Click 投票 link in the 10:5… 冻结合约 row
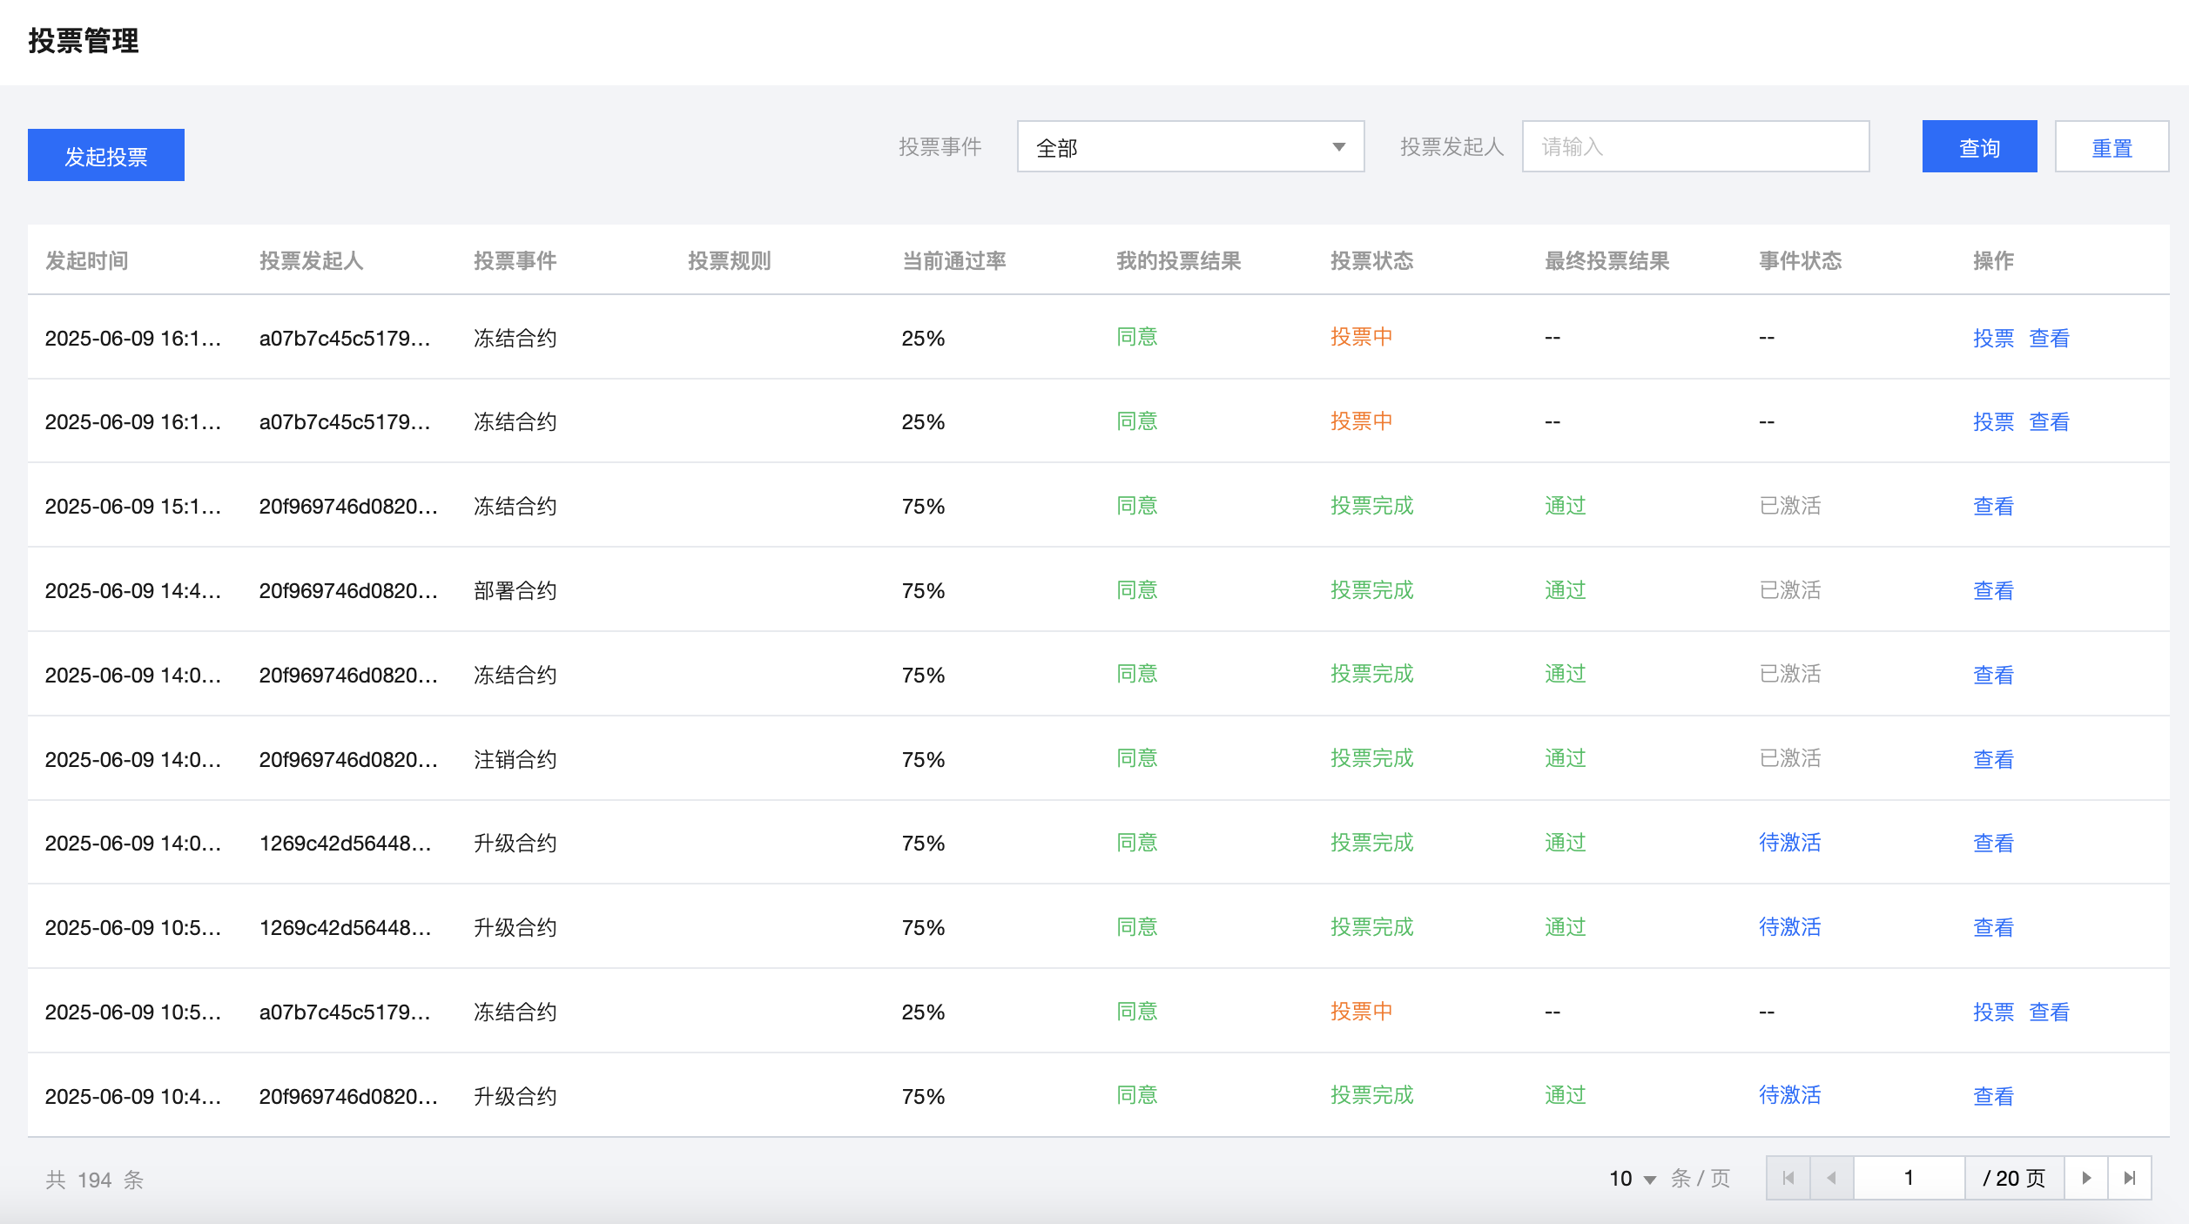This screenshot has height=1224, width=2189. 1993,1012
